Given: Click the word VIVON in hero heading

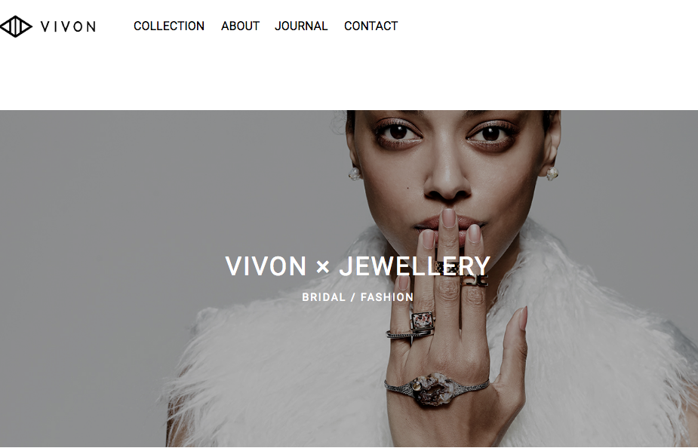Looking at the screenshot, I should (266, 266).
